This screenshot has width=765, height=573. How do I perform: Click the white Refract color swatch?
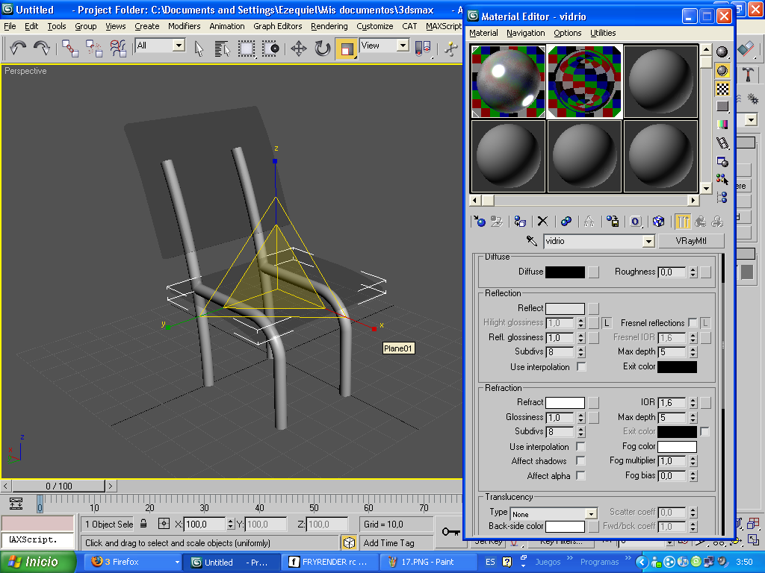tap(565, 402)
